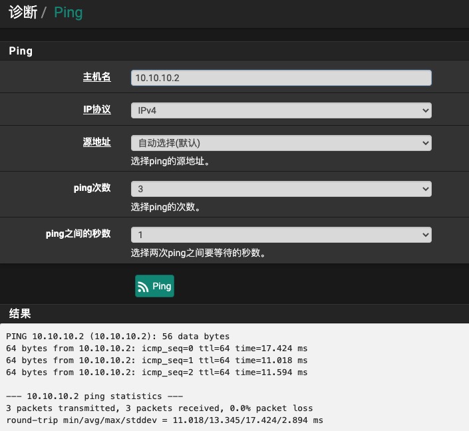Click the packet loss statistics line

pyautogui.click(x=159, y=408)
